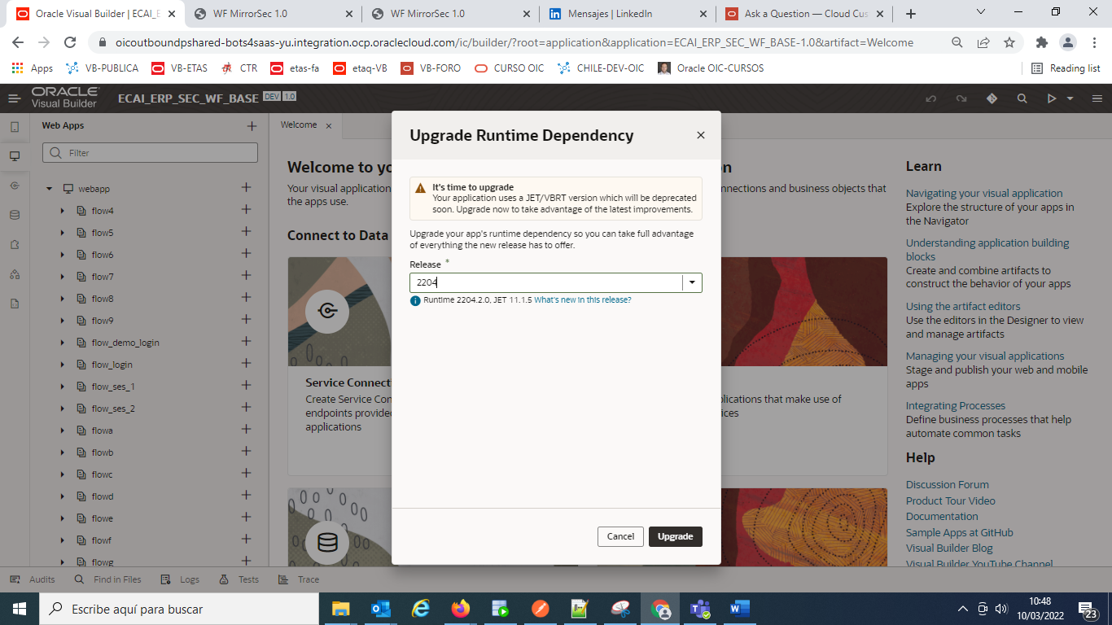The height and width of the screenshot is (625, 1112).
Task: Open the Tests bottom tab
Action: click(239, 579)
